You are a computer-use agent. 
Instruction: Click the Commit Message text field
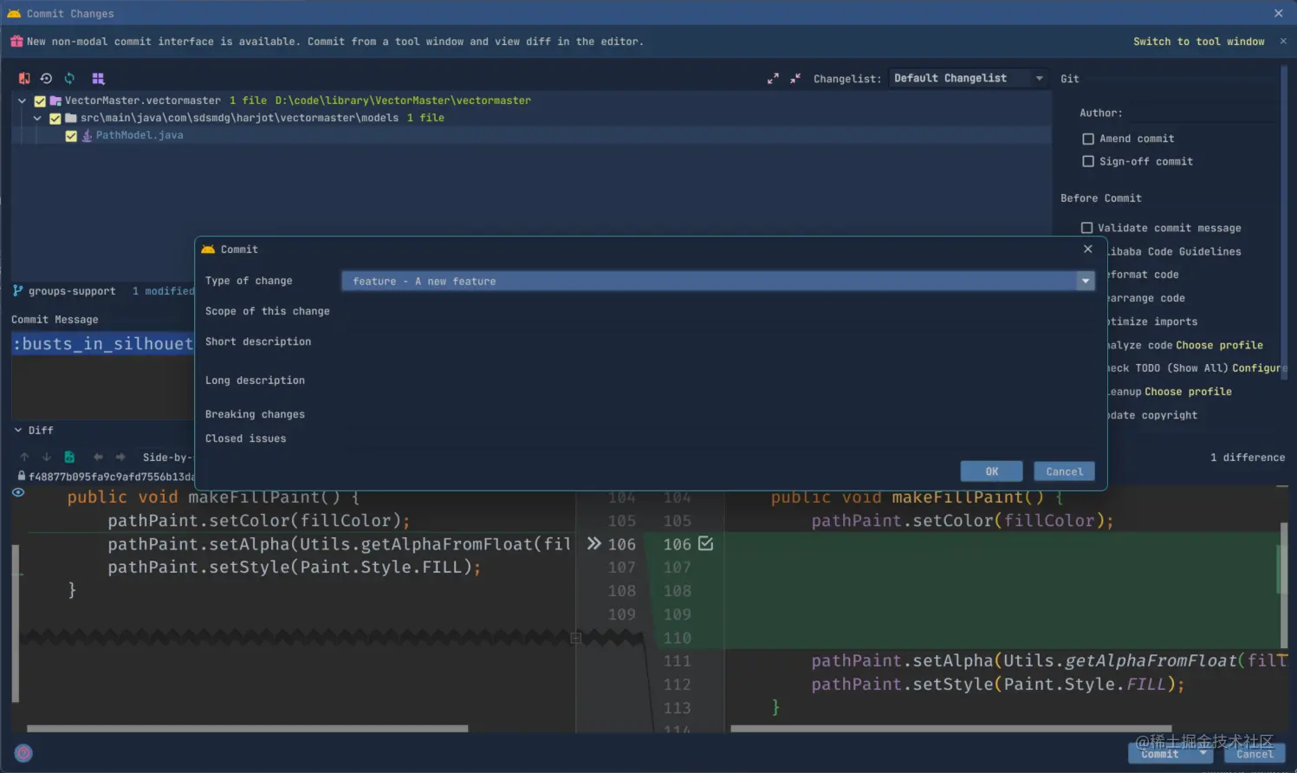(102, 376)
